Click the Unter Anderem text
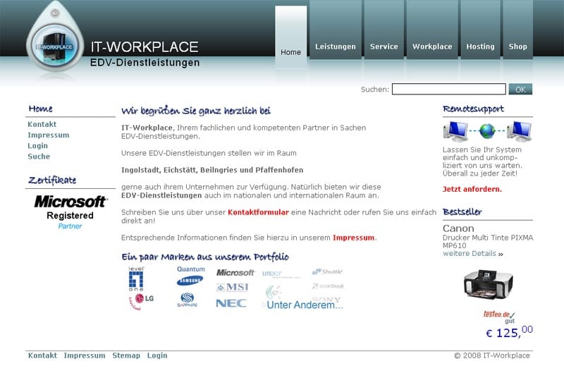 305,305
